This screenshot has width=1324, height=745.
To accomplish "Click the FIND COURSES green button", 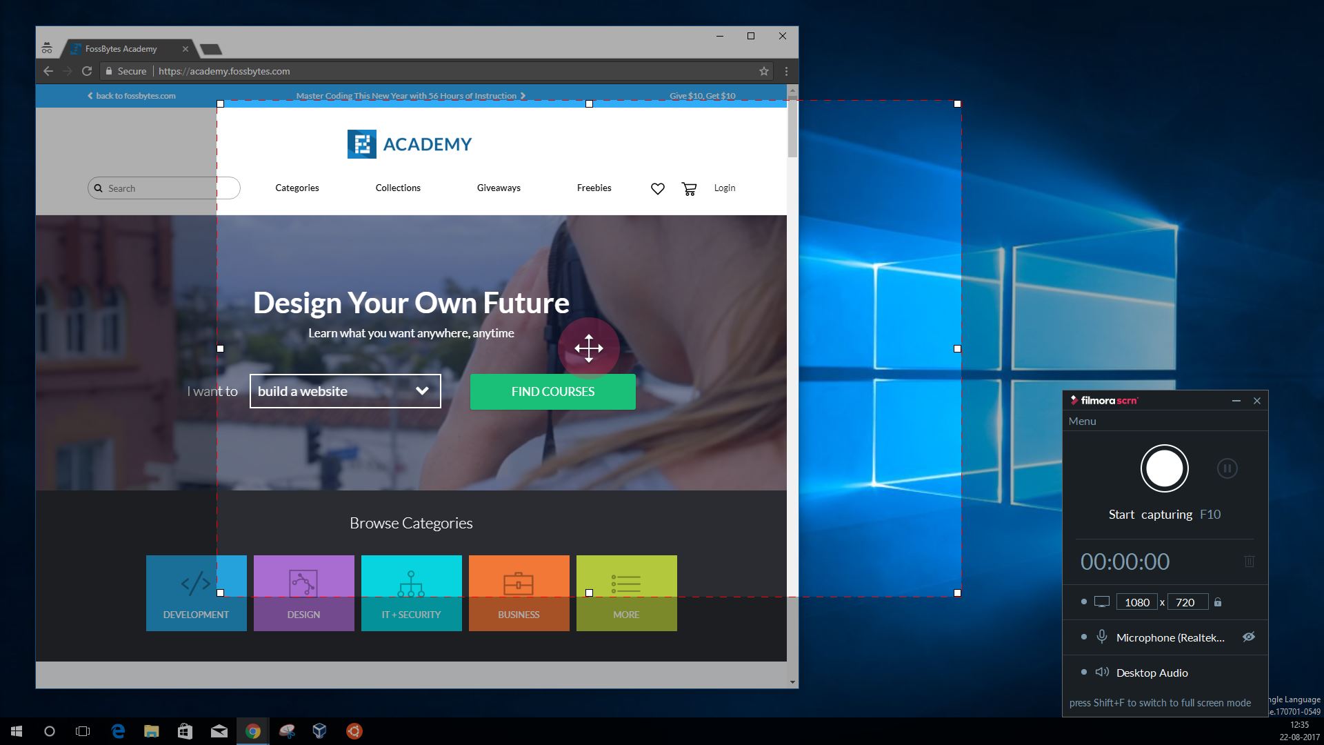I will coord(552,390).
